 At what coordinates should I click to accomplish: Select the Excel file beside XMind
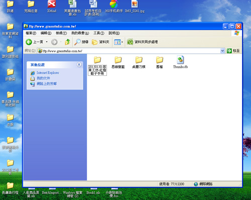(x=72, y=8)
